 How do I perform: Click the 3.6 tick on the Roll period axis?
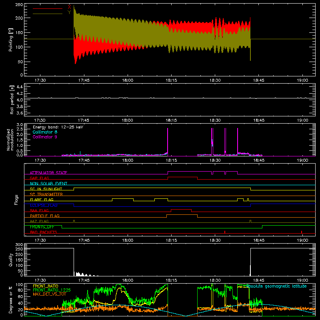click(x=20, y=113)
